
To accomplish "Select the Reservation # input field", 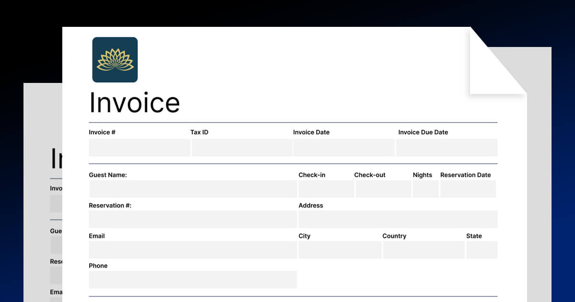I will [193, 220].
